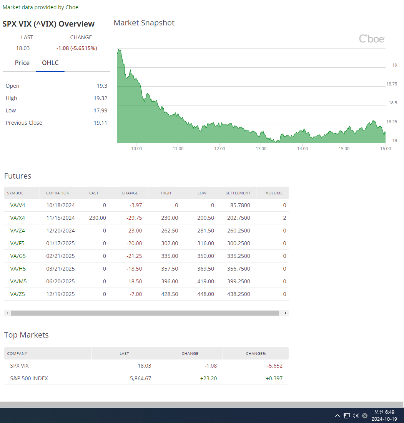Sort futures by LAST column header
Screen dimensions: 404x423
(94, 193)
